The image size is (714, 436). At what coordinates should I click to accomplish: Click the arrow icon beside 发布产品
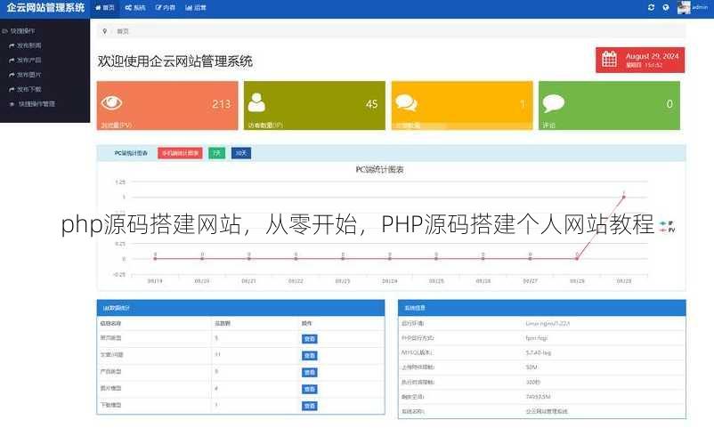(12, 61)
